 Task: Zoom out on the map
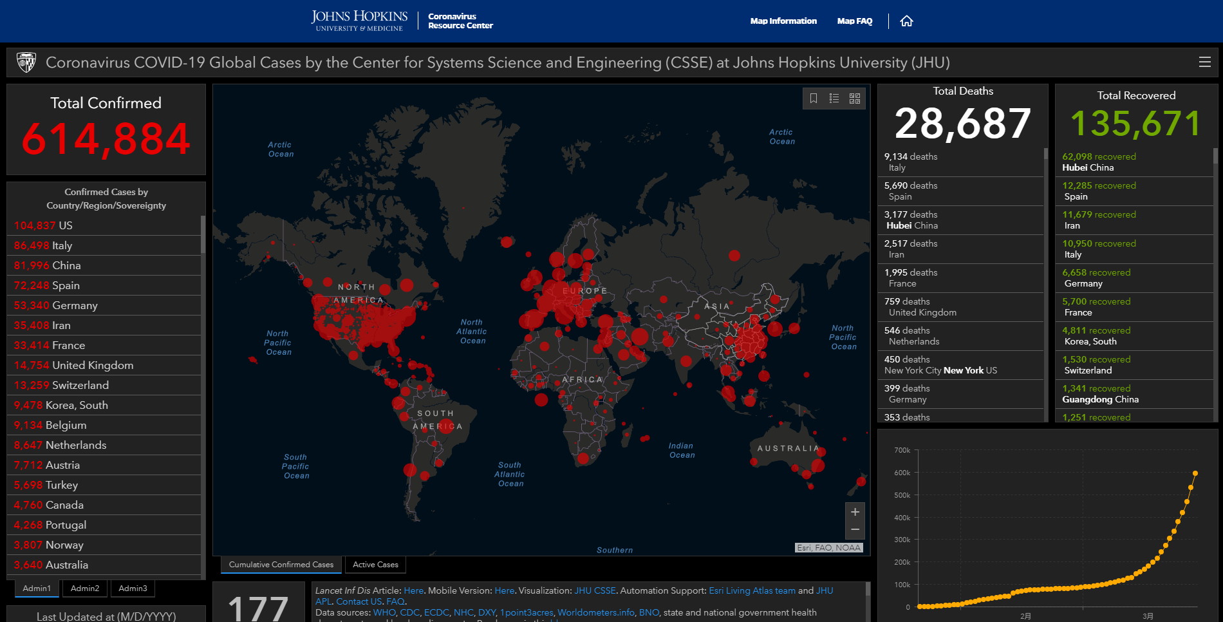point(855,530)
